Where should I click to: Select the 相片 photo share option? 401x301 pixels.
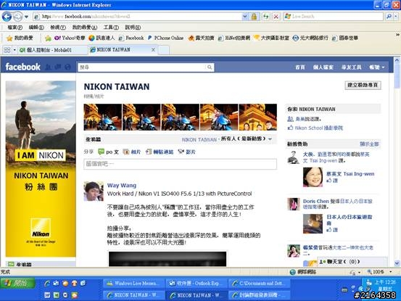pyautogui.click(x=132, y=152)
